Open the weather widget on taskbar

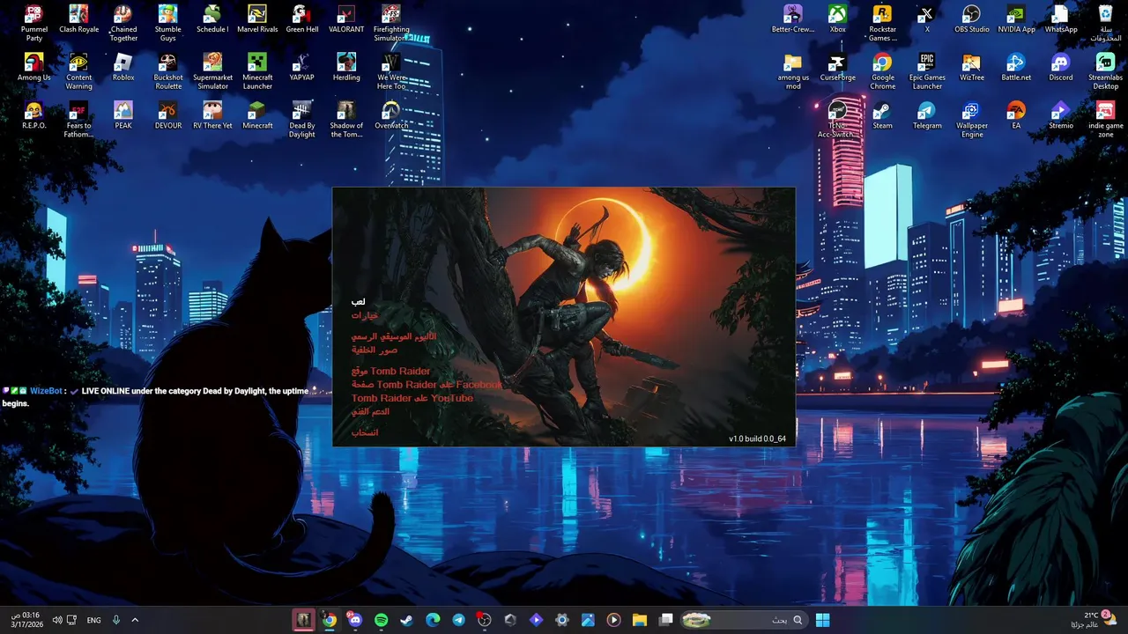(x=1094, y=620)
